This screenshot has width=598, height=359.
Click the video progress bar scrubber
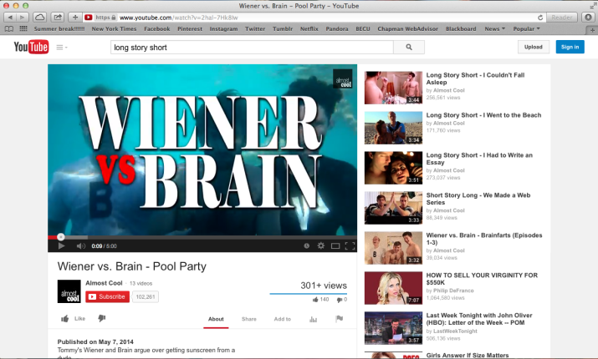pyautogui.click(x=61, y=237)
